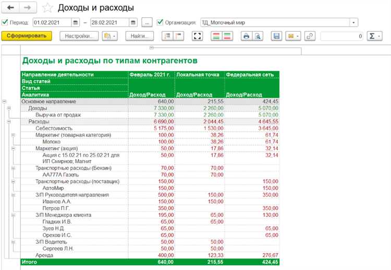Select the АвтоМир row label
This screenshot has width=391, height=270.
[x=53, y=188]
